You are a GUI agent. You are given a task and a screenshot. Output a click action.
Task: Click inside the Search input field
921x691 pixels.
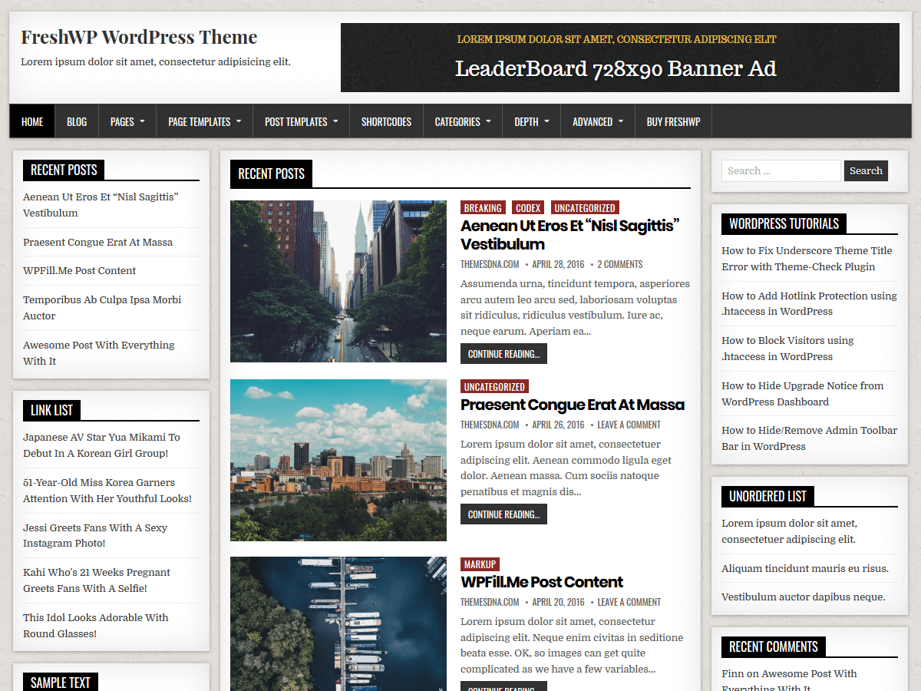click(781, 170)
